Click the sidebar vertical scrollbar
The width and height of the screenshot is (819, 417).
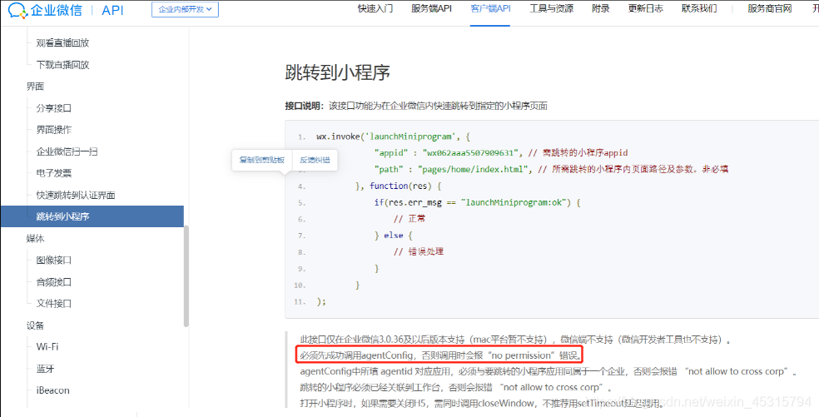pos(186,276)
